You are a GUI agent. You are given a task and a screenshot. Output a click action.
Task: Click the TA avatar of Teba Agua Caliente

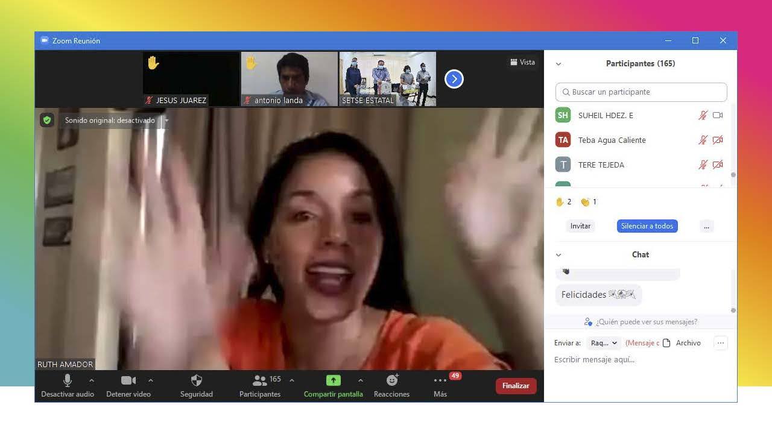point(563,140)
